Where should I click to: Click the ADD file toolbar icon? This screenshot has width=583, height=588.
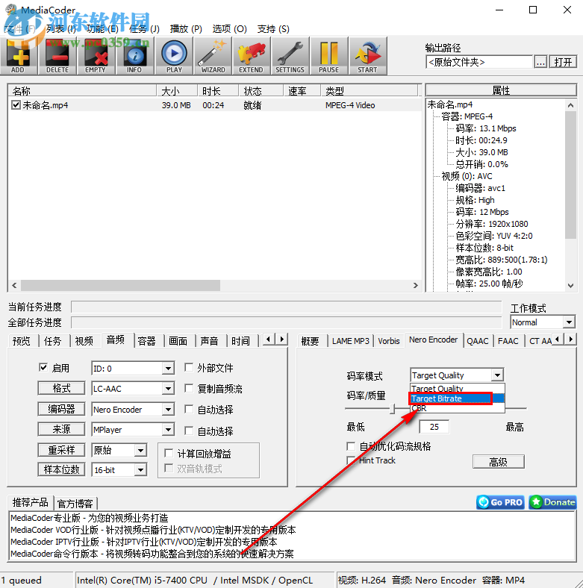pyautogui.click(x=19, y=56)
